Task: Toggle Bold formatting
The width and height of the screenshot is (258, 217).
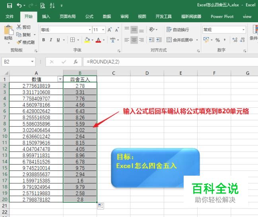Action: point(44,40)
